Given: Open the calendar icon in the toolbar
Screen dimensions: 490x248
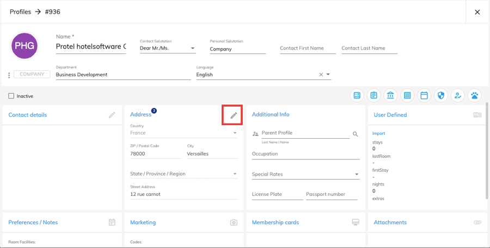Looking at the screenshot, I should click(x=424, y=96).
